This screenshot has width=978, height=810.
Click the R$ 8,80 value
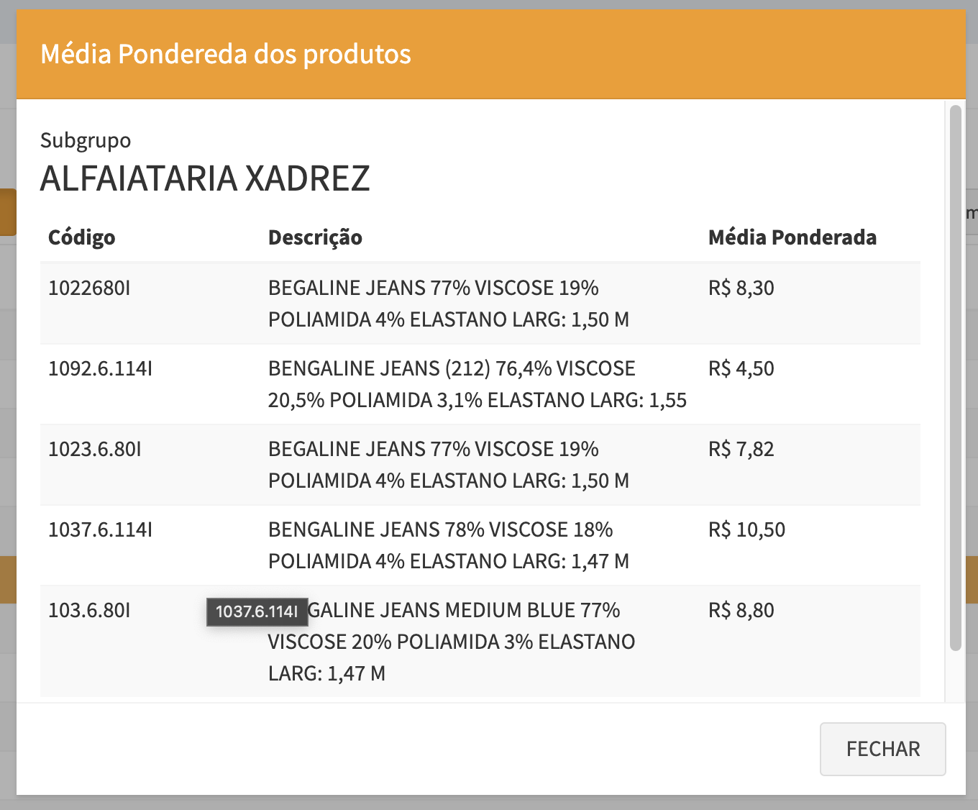741,610
